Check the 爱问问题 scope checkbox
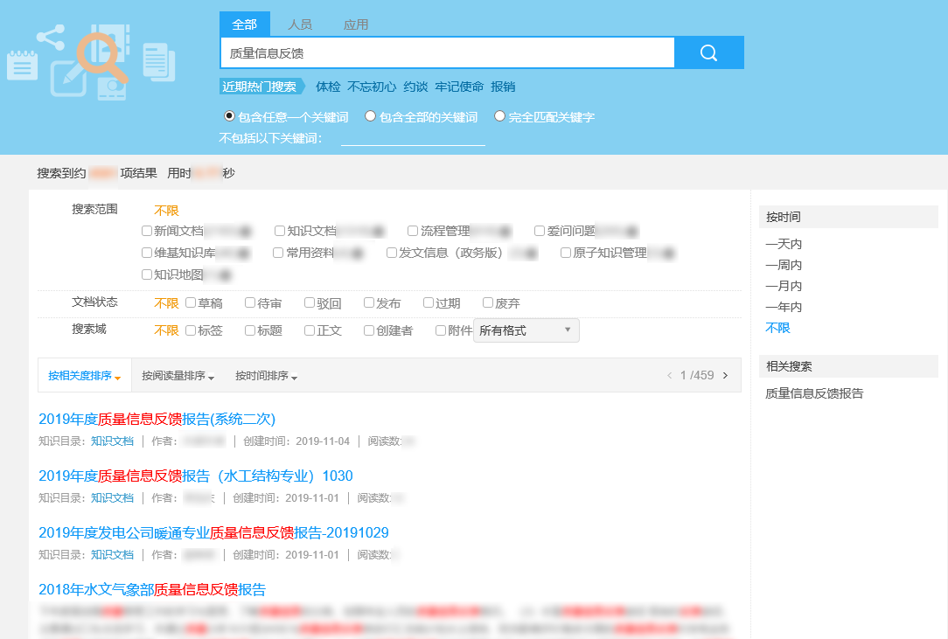 click(540, 230)
